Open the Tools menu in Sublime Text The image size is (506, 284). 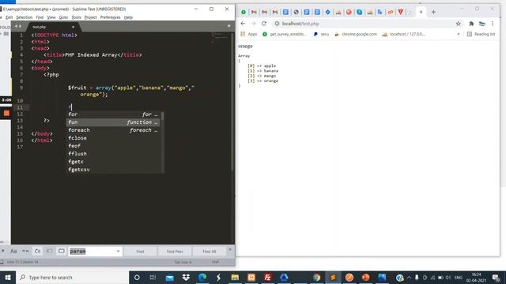76,17
